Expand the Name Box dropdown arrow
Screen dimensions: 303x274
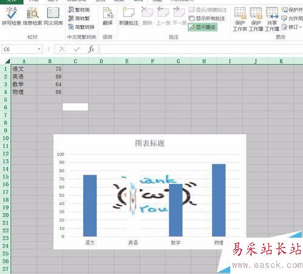coord(39,49)
